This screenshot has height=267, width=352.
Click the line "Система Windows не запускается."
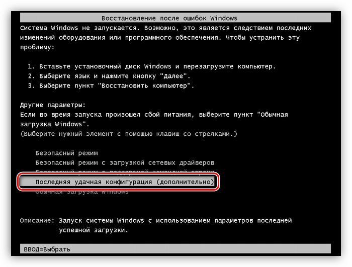tap(79, 28)
